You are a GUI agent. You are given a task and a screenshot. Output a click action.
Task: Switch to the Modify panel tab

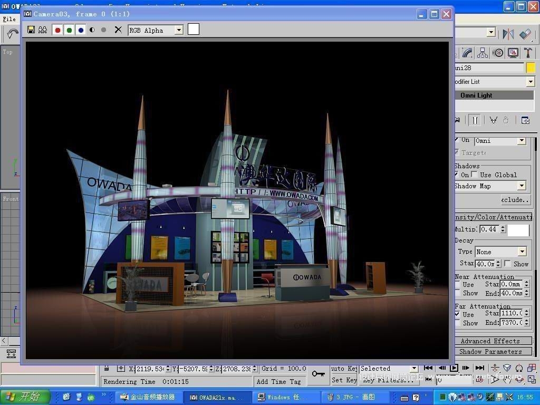pos(467,53)
